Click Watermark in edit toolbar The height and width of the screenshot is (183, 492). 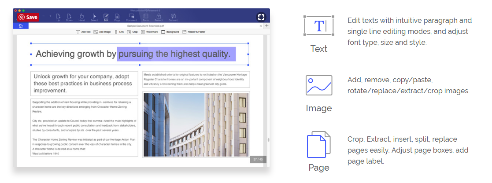pyautogui.click(x=149, y=32)
